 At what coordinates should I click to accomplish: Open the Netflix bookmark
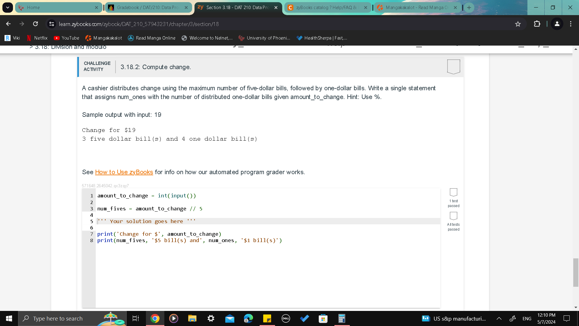(x=37, y=38)
